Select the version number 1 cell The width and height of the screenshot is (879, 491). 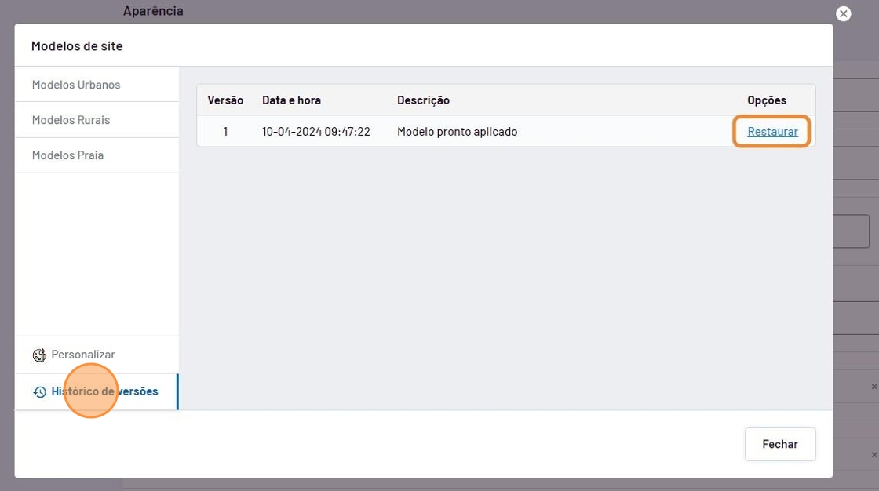[x=225, y=132]
